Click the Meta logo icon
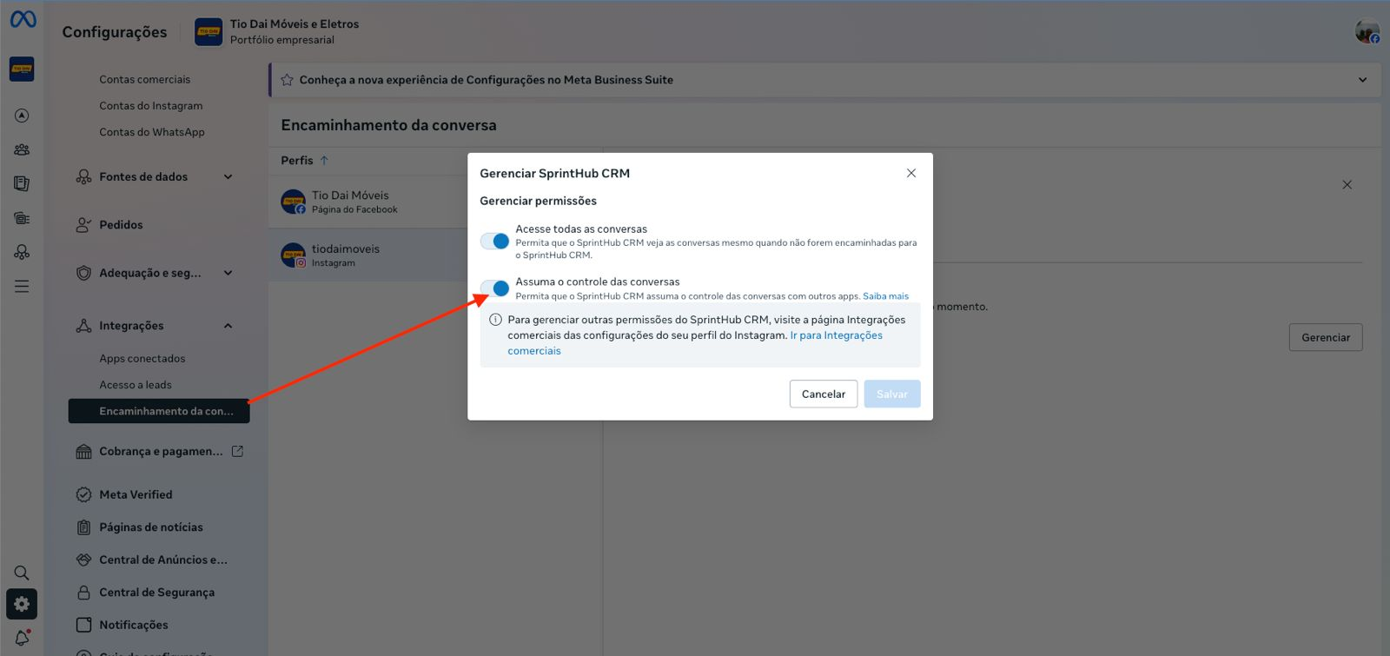Image resolution: width=1390 pixels, height=656 pixels. [x=23, y=18]
